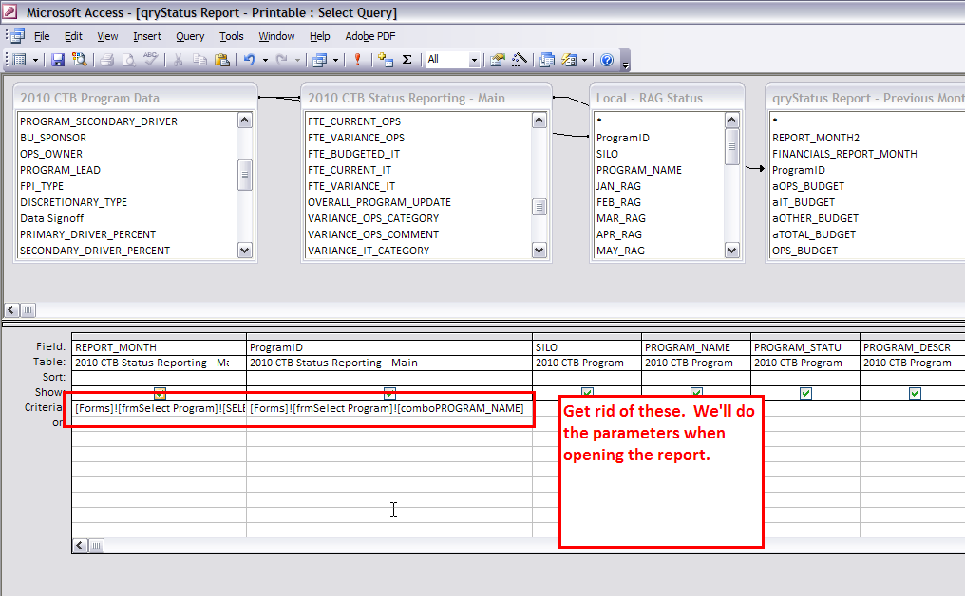
Task: Select PROGRAM_LEAD in 2010 CTB Program Data list
Action: pyautogui.click(x=60, y=170)
